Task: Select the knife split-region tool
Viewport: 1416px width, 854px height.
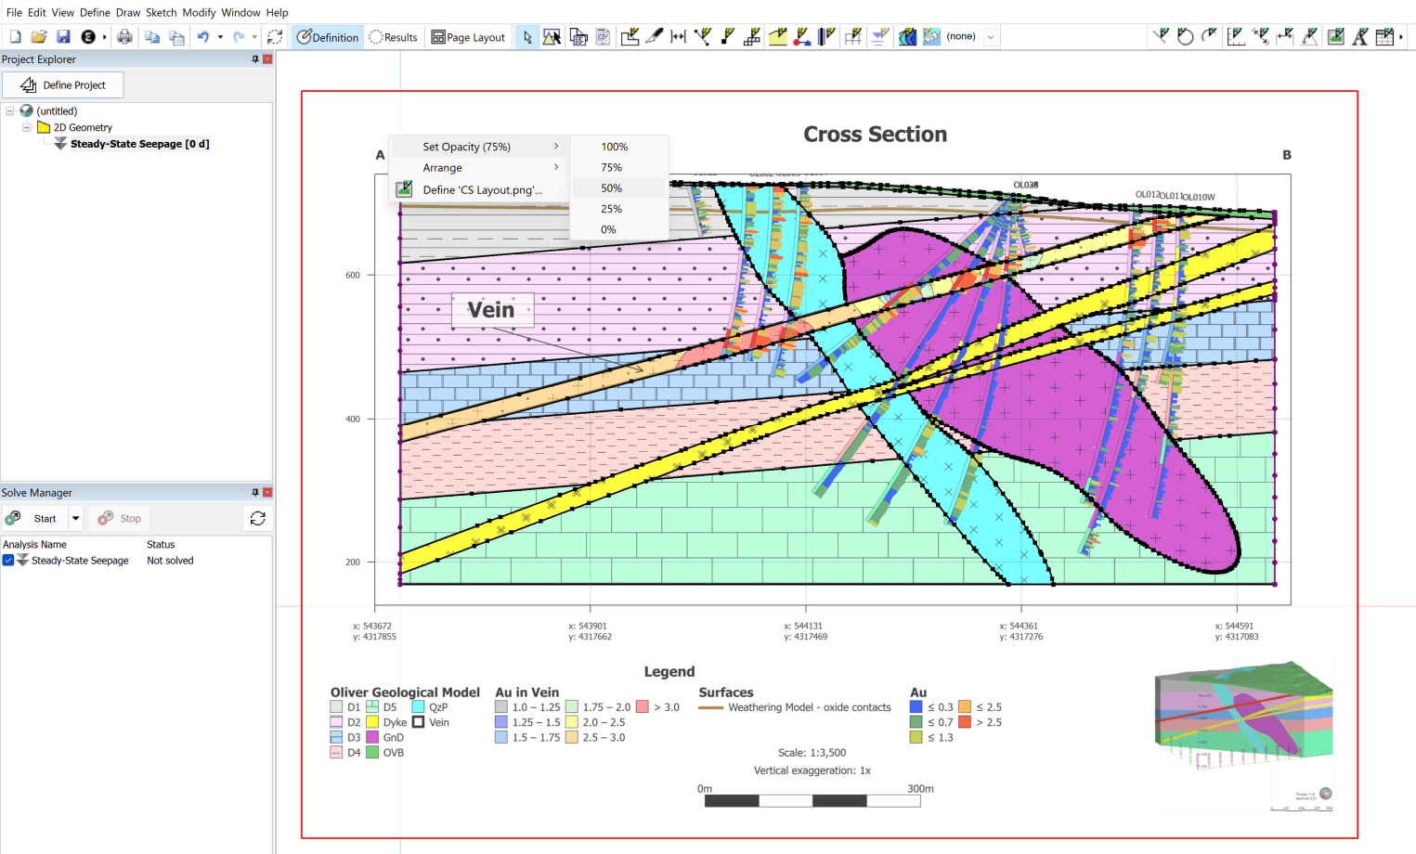Action: 654,37
